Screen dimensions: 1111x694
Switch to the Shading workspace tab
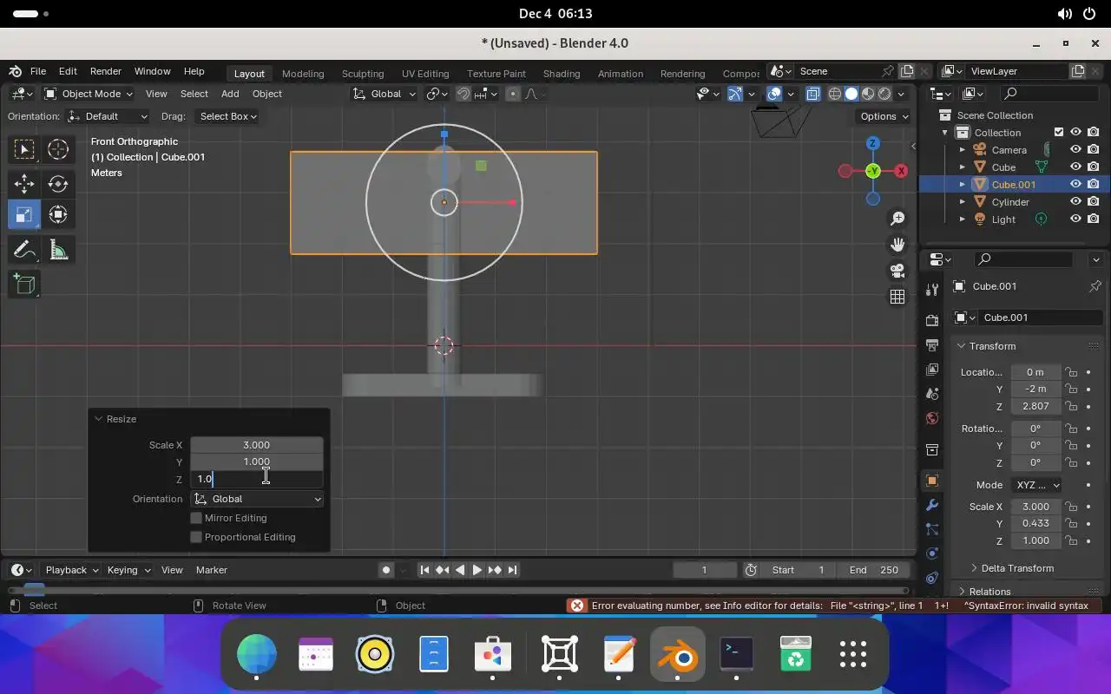[x=562, y=74]
